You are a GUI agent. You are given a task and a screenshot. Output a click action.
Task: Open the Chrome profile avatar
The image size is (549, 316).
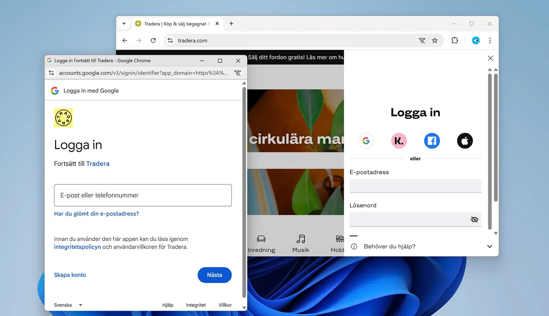[x=476, y=40]
